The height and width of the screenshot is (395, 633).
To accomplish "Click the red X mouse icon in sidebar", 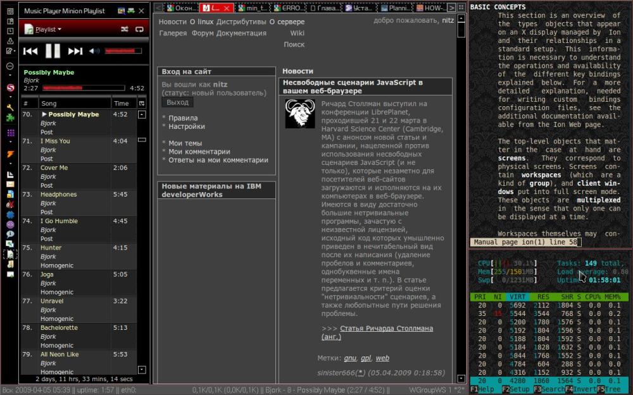I will tap(10, 204).
